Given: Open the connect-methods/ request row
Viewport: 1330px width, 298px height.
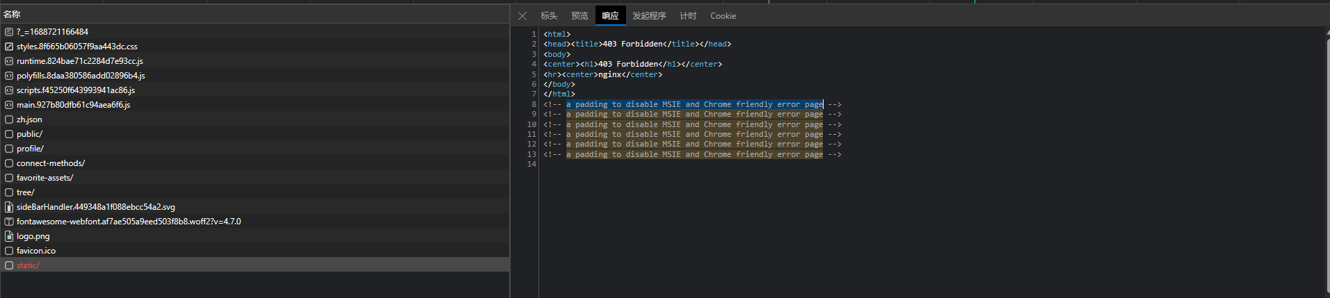Looking at the screenshot, I should 255,163.
